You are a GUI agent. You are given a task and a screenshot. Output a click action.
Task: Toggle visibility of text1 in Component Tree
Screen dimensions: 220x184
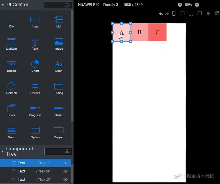point(66,163)
